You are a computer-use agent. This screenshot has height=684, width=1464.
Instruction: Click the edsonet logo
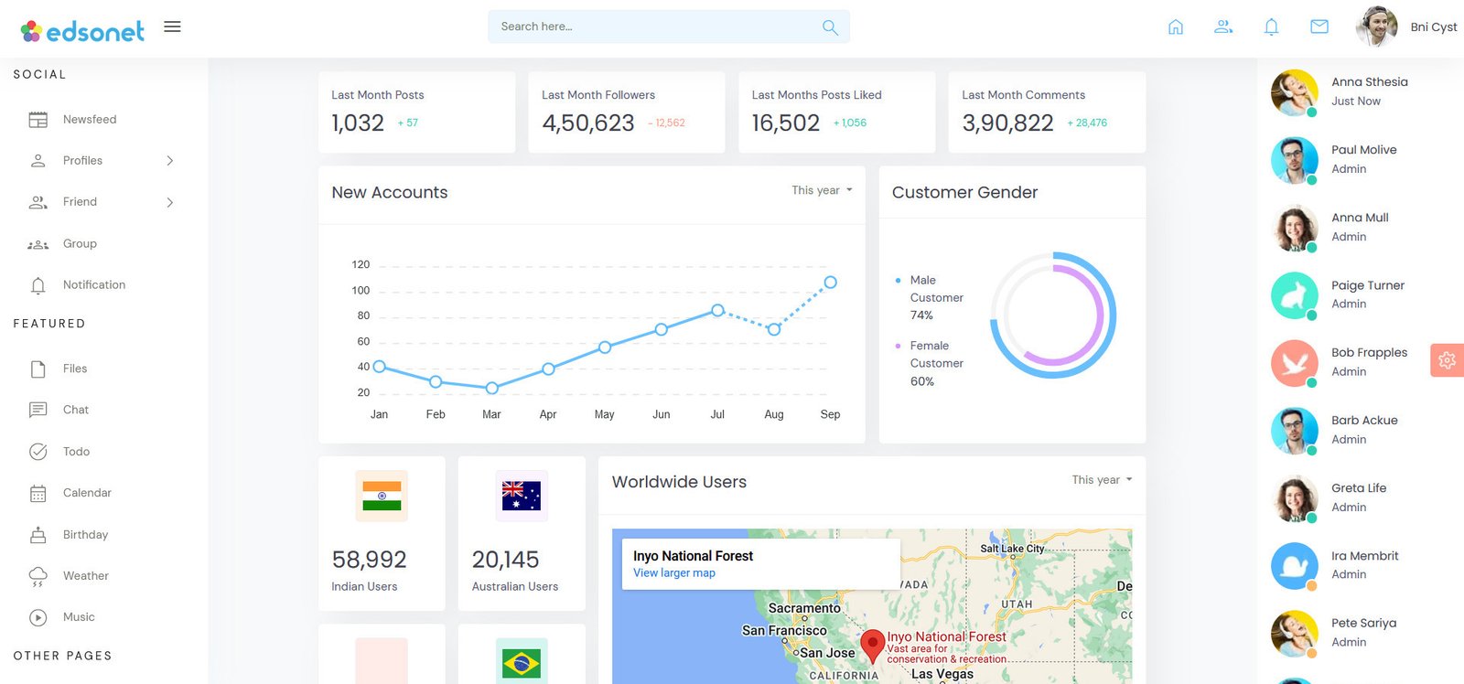pos(82,32)
